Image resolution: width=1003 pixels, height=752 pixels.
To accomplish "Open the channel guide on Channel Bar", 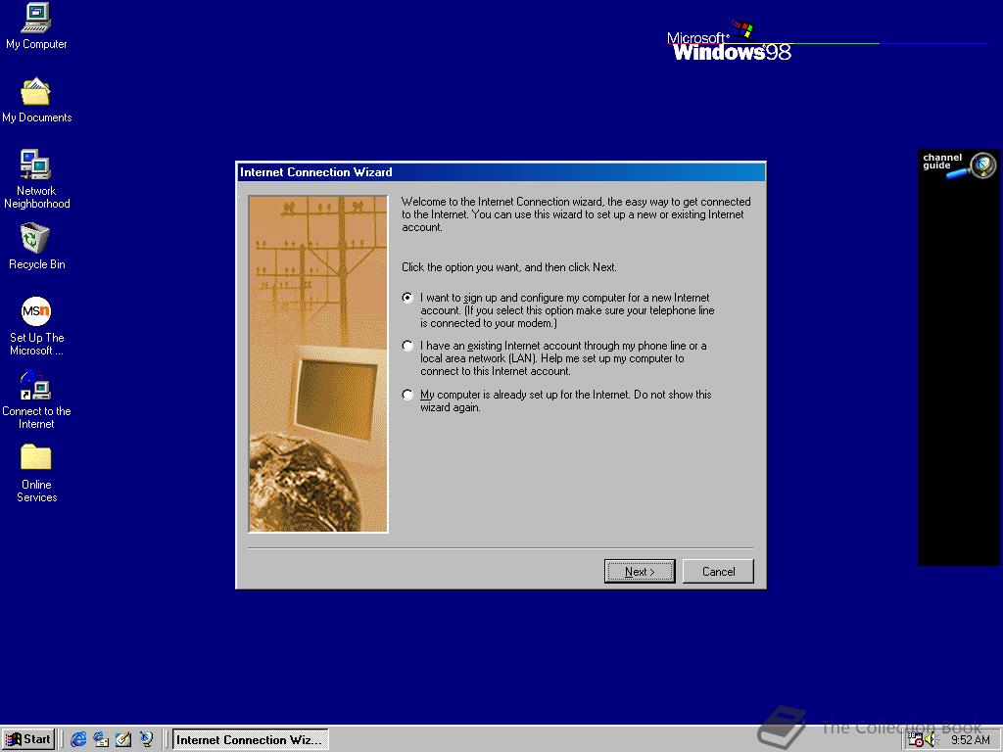I will pyautogui.click(x=959, y=164).
